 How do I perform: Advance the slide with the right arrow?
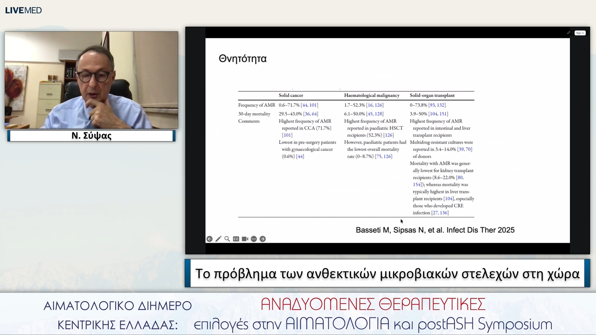click(x=263, y=239)
